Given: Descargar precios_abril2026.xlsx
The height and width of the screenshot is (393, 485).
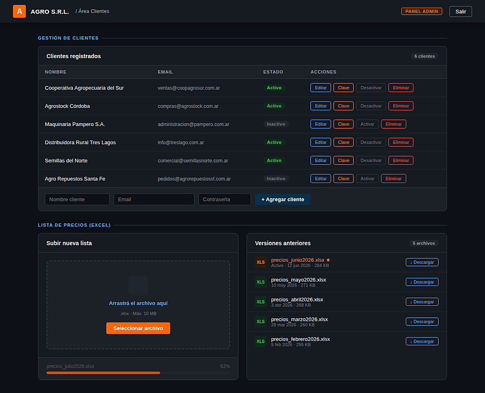Looking at the screenshot, I should pos(422,302).
